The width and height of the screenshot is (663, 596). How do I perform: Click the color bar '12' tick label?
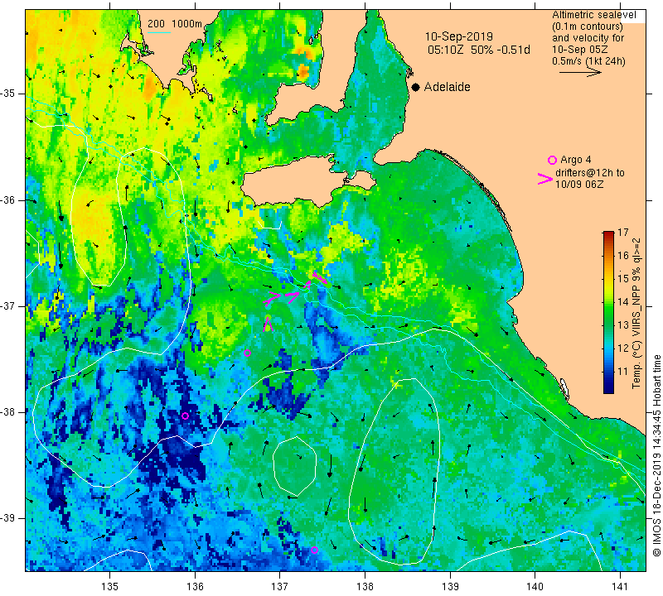coord(623,348)
